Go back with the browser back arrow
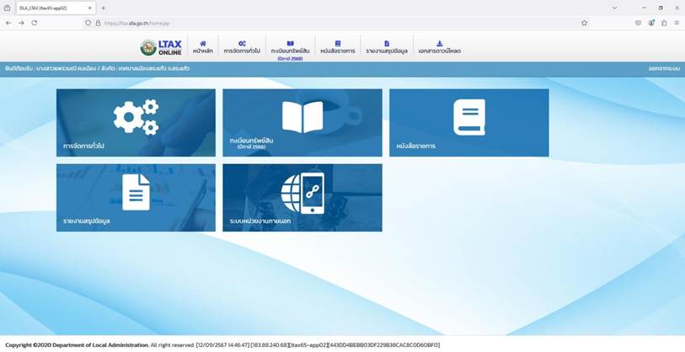 tap(8, 23)
